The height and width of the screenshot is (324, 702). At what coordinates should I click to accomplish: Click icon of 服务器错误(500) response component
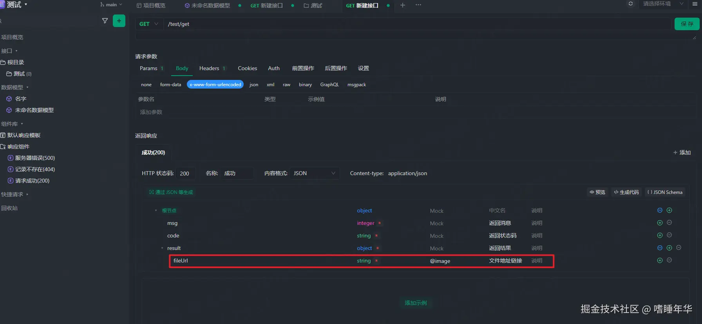pyautogui.click(x=11, y=158)
